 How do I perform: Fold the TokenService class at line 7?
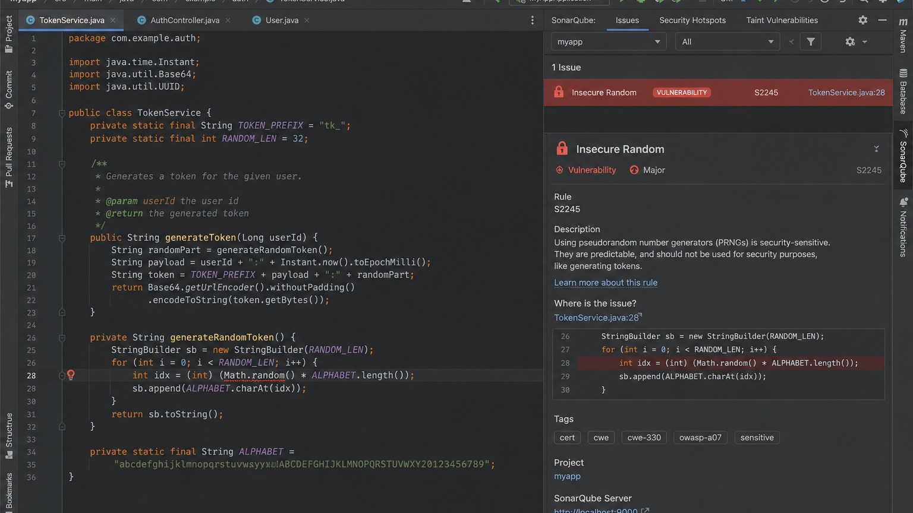[x=62, y=113]
